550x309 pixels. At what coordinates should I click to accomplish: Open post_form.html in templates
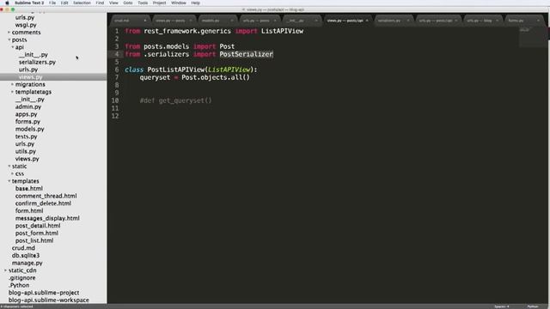click(36, 233)
